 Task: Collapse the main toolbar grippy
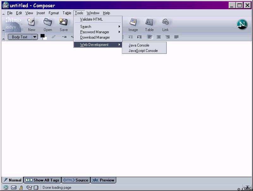(x=3, y=24)
